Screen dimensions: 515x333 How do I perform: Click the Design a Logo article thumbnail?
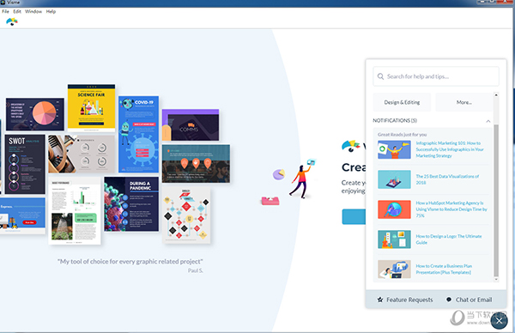[x=394, y=239]
